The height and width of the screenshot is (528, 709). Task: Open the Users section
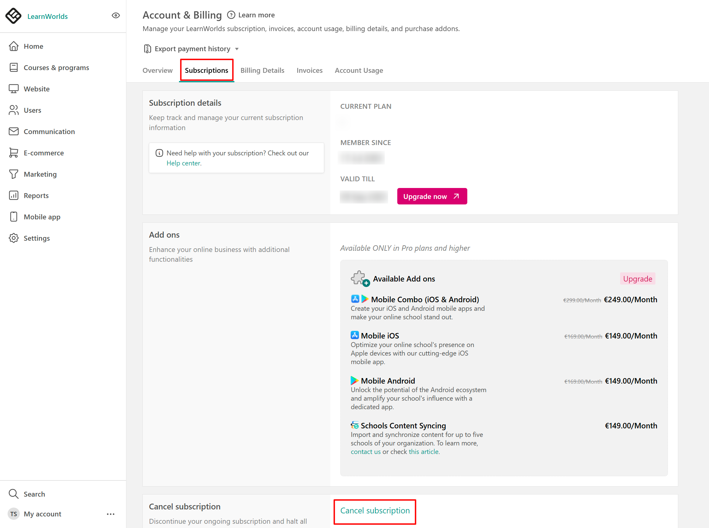tap(32, 110)
